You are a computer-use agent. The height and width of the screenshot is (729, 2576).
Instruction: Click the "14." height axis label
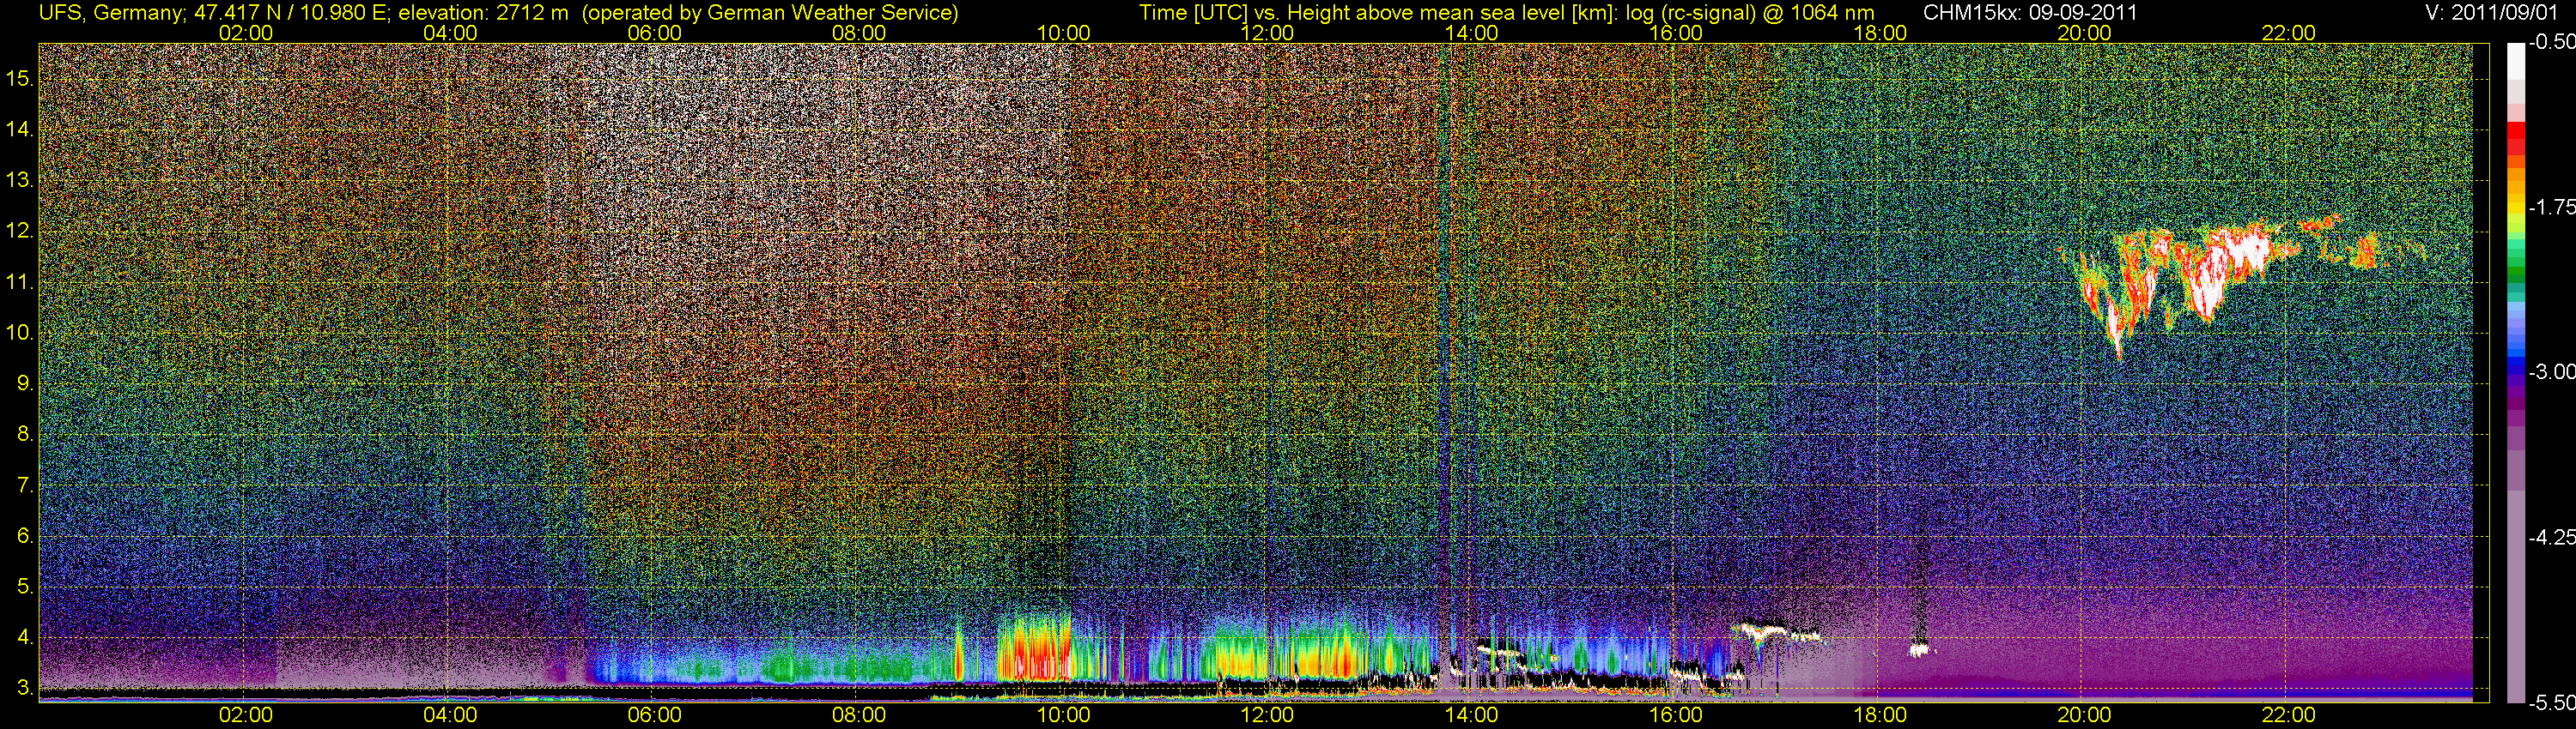click(20, 129)
